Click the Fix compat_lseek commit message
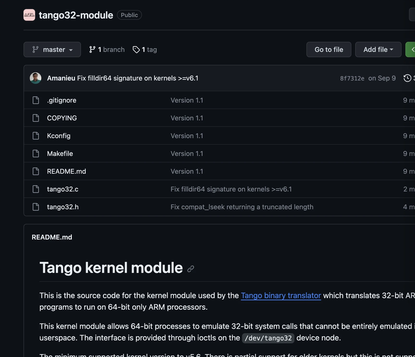 pos(242,207)
